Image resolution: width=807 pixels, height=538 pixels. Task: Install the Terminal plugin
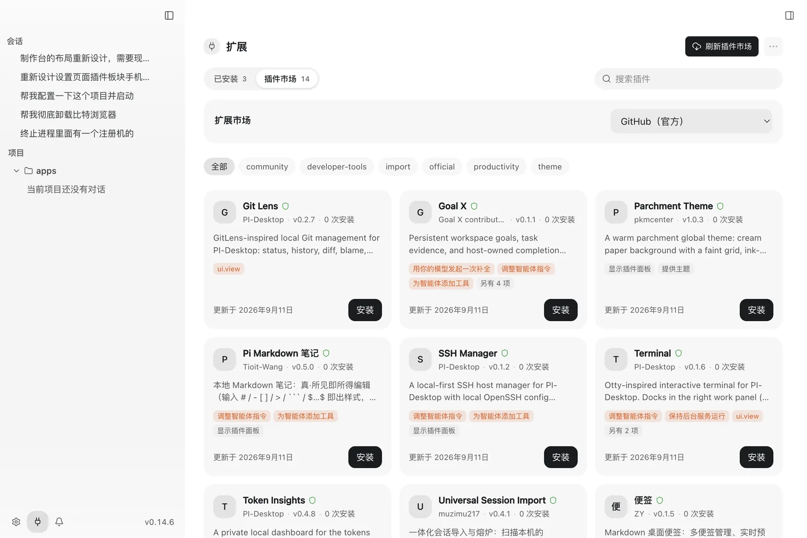[757, 457]
